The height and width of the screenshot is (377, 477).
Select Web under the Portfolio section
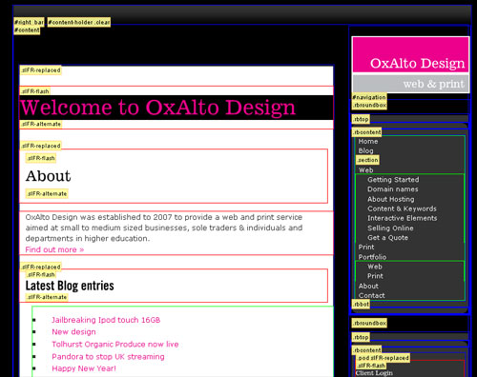tap(375, 267)
